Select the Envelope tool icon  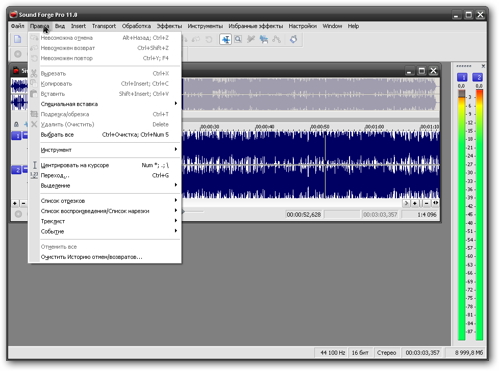(277, 39)
